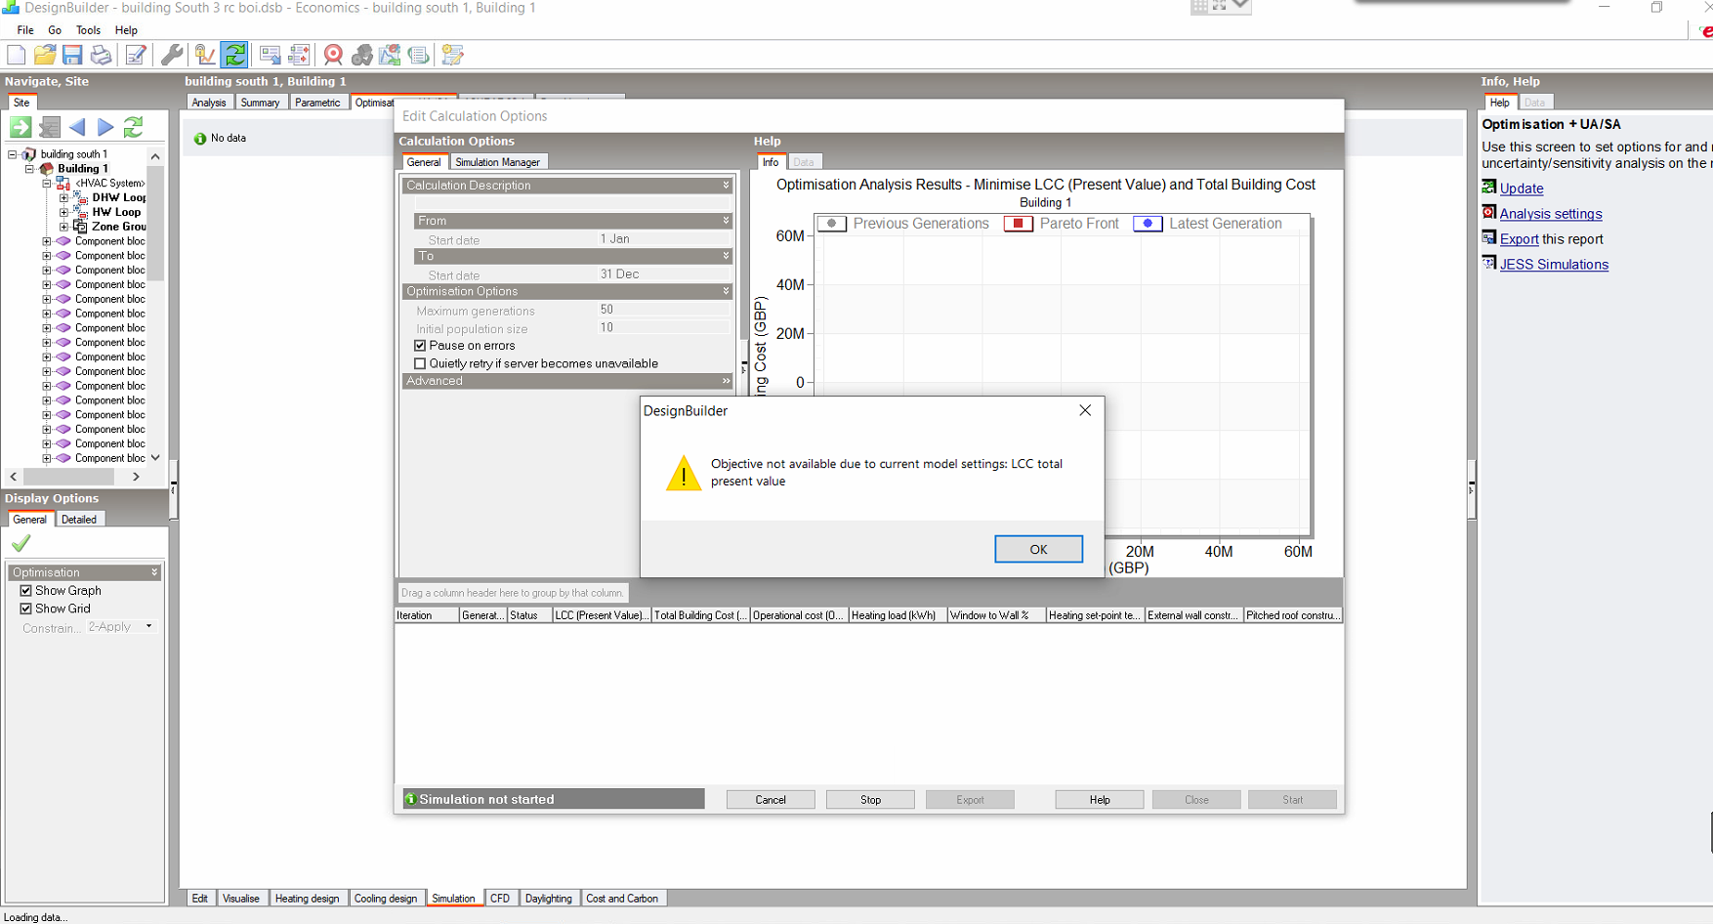Click the Print toolbar icon
This screenshot has height=924, width=1713.
coord(101,55)
